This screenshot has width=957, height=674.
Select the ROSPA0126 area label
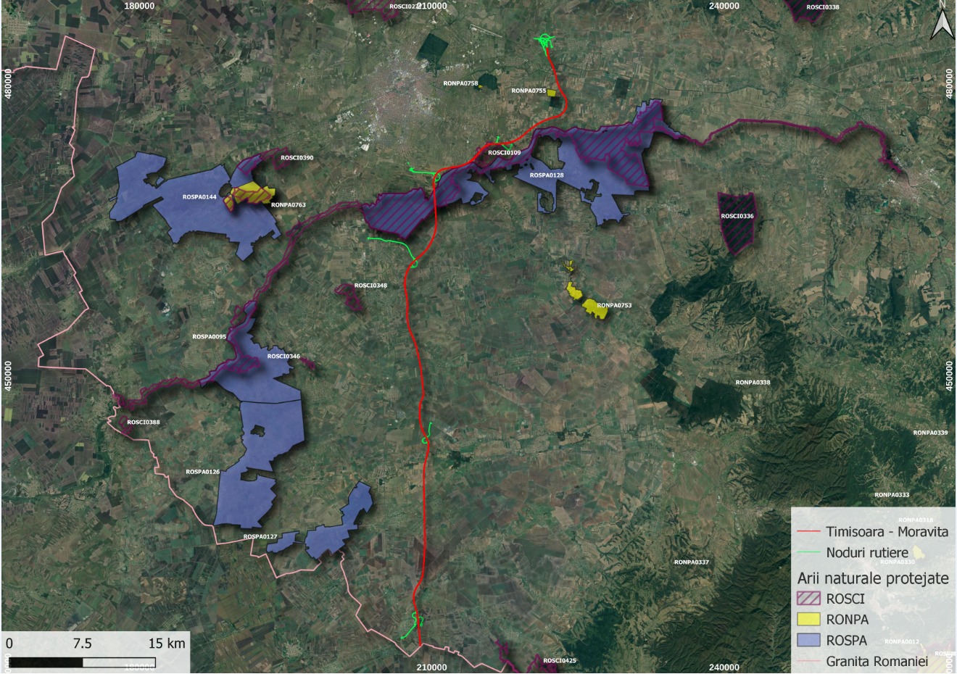coord(202,472)
